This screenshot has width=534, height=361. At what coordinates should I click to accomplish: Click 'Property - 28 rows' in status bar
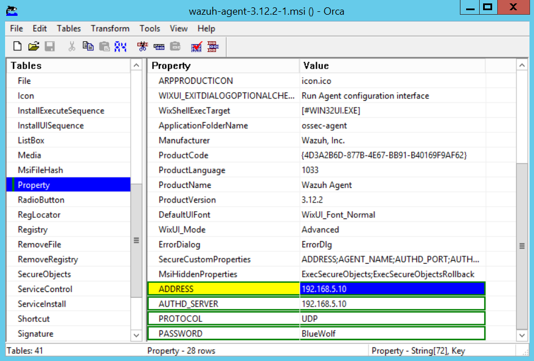coord(181,351)
